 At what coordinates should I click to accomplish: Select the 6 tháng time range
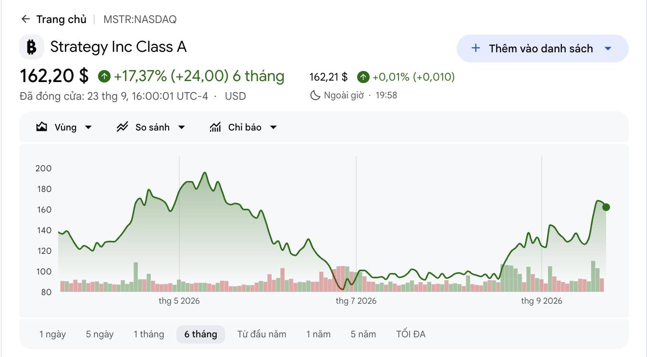tap(201, 334)
